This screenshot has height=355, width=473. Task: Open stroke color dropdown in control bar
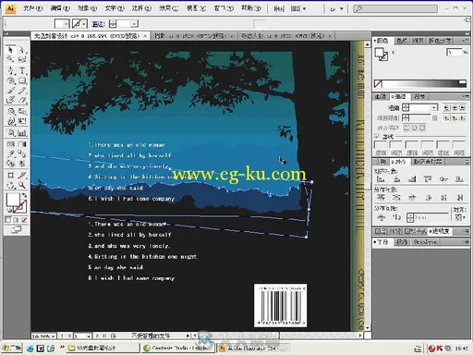tap(84, 24)
